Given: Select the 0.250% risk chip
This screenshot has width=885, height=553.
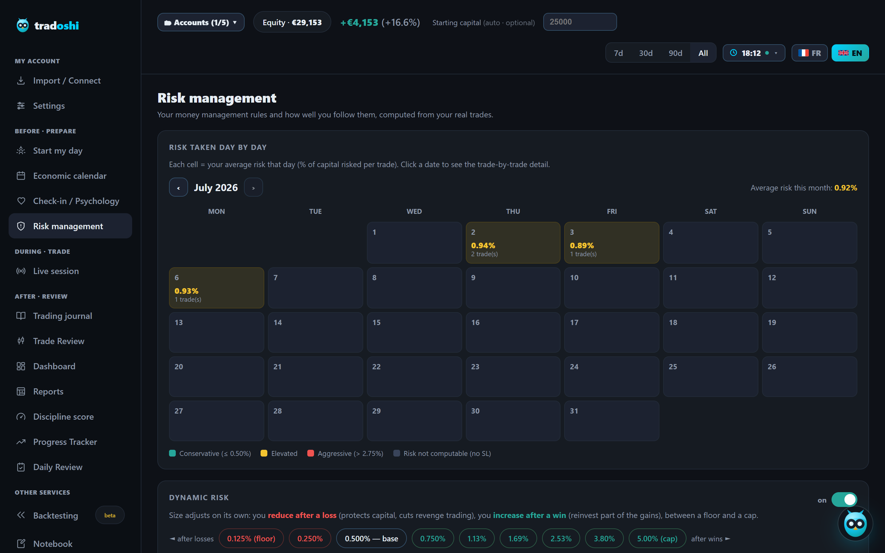Looking at the screenshot, I should [x=310, y=538].
